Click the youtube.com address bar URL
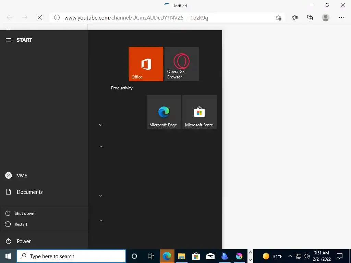 pyautogui.click(x=136, y=18)
